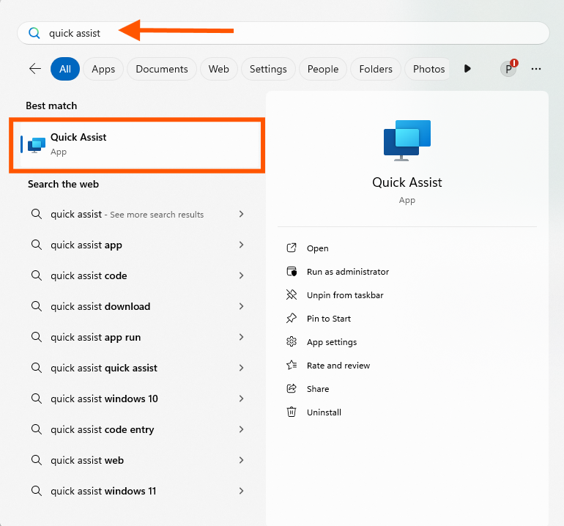The height and width of the screenshot is (526, 564).
Task: Expand chevron for 'quick assist windows 10'
Action: click(x=242, y=399)
